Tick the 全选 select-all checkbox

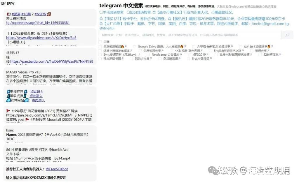click(x=100, y=41)
